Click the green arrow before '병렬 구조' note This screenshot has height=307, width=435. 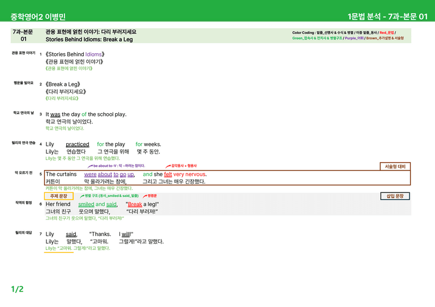click(x=82, y=196)
